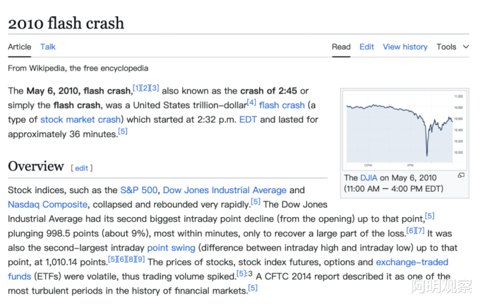Click the EDT time zone link
The width and height of the screenshot is (480, 304).
[248, 120]
